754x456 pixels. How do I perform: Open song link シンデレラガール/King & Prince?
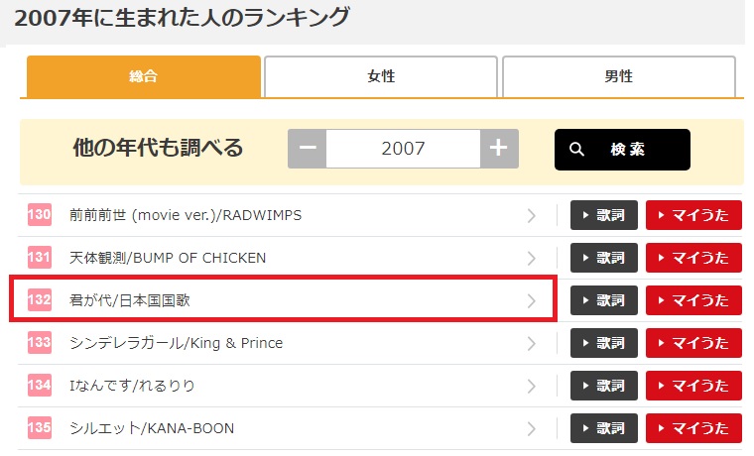[x=177, y=343]
